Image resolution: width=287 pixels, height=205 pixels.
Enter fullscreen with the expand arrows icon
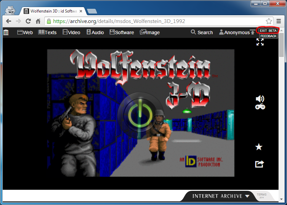click(x=260, y=42)
